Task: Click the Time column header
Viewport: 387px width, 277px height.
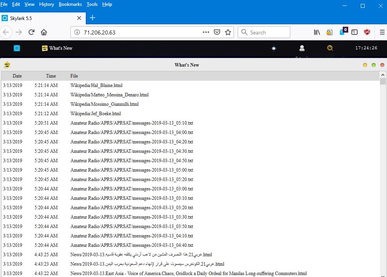Action: [51, 76]
